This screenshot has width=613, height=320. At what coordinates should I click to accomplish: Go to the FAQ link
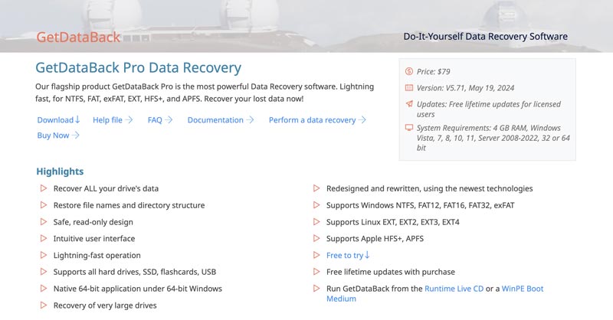[160, 120]
